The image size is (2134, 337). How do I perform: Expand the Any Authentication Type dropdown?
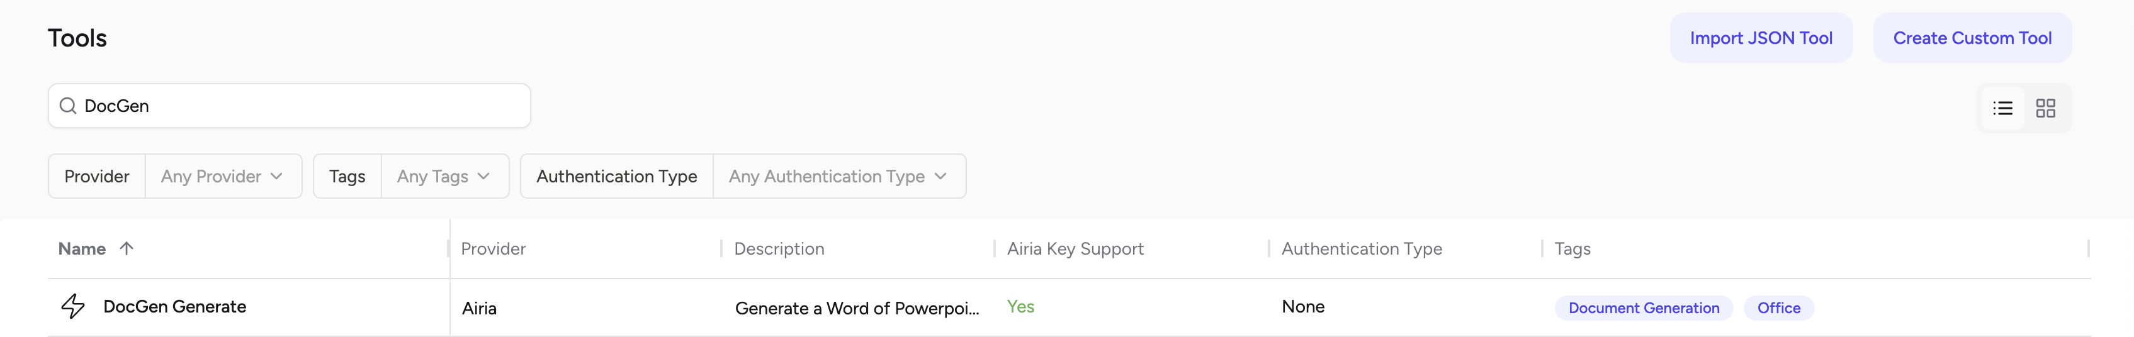point(838,177)
